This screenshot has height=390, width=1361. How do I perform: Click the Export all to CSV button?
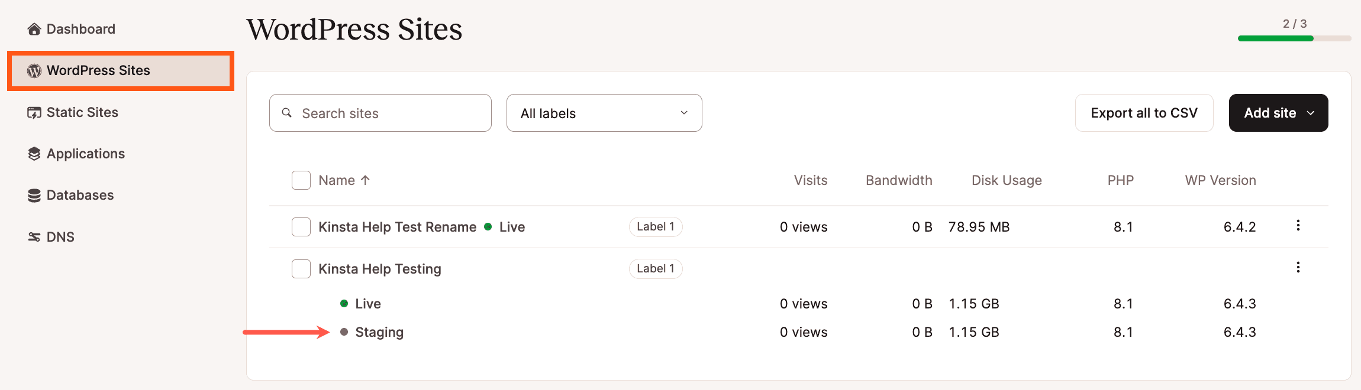point(1144,112)
